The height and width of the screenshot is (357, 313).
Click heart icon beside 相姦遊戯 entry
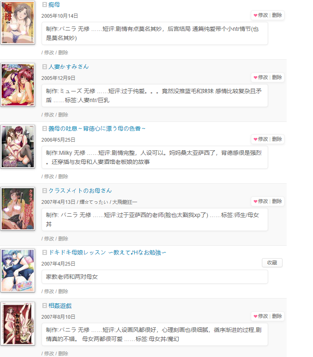coord(255,316)
